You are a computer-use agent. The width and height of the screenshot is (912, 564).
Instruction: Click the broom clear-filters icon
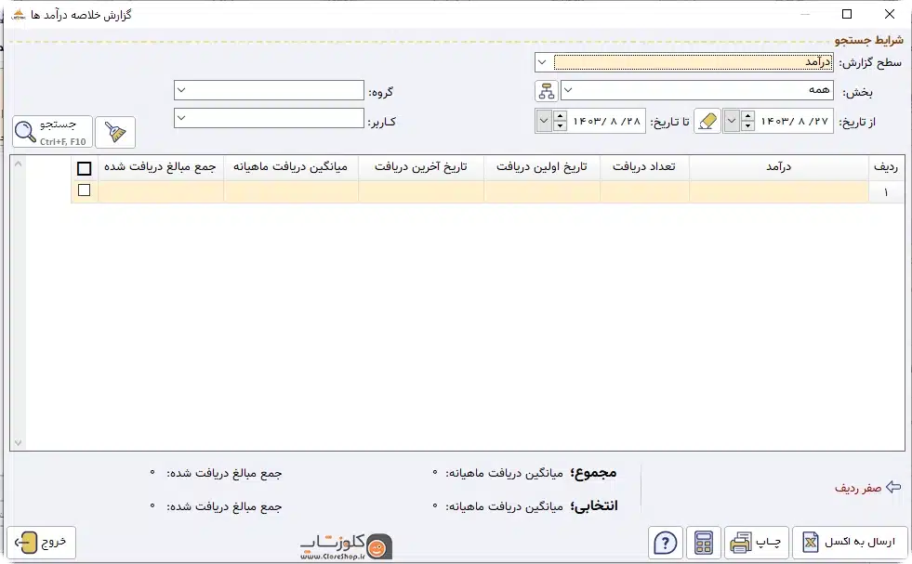pos(115,132)
